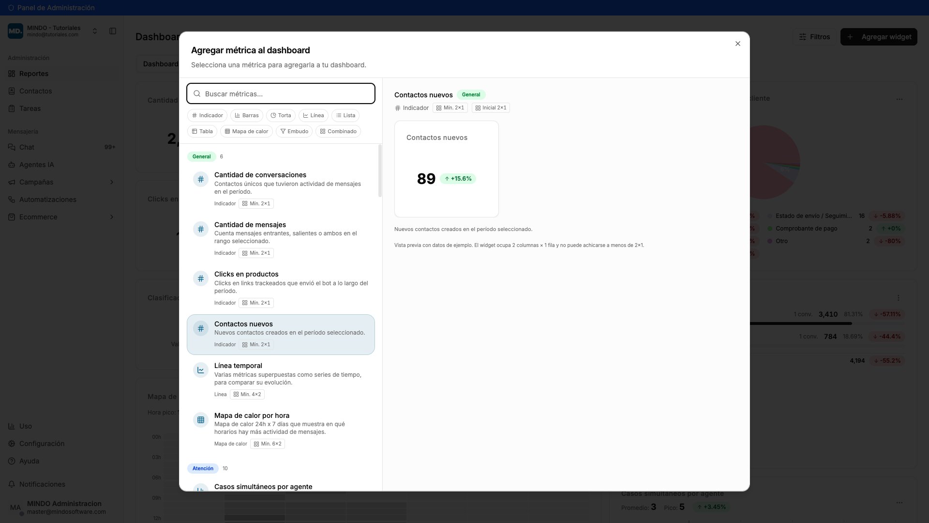Filter metrics by Línea type
Image resolution: width=929 pixels, height=523 pixels.
coord(314,115)
